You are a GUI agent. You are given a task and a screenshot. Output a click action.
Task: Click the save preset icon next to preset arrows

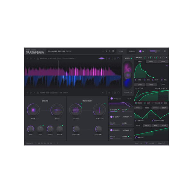point(113,51)
